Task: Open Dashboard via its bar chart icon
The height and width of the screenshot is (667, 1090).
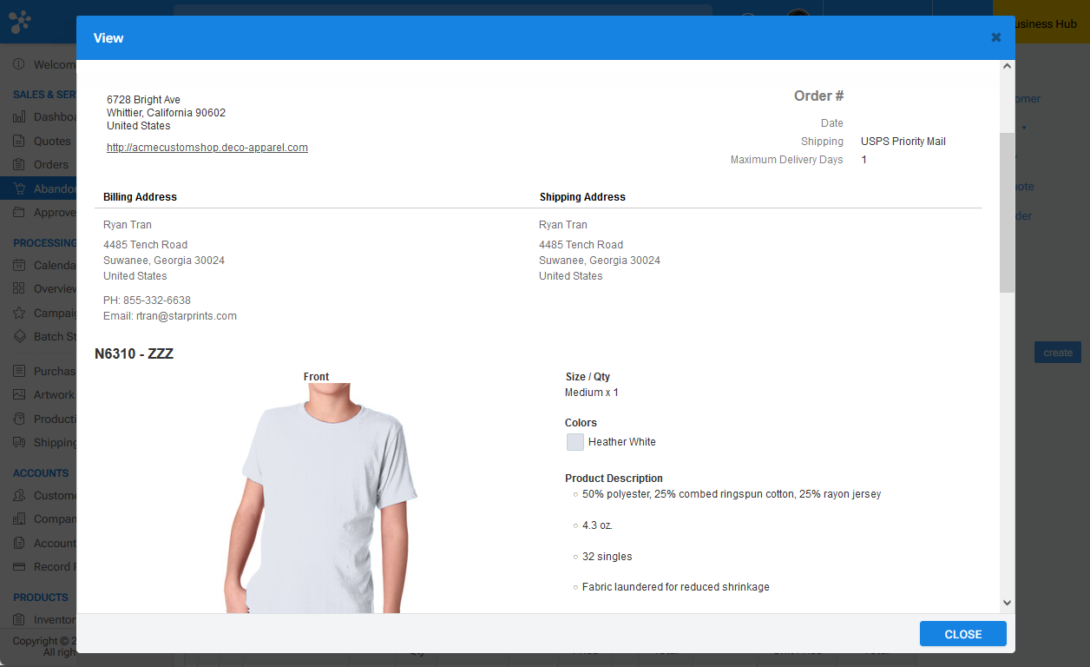Action: [x=19, y=117]
